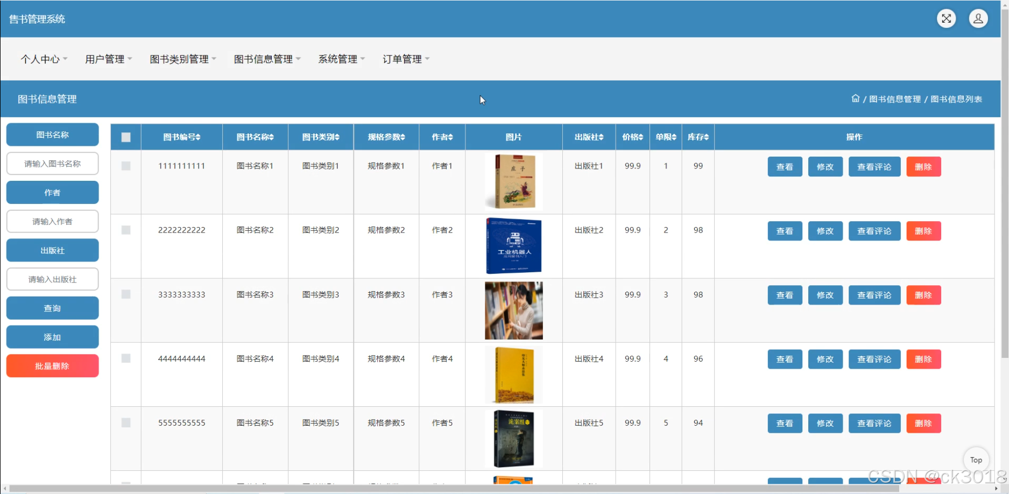
Task: Click the 批量删除 button
Action: click(52, 366)
